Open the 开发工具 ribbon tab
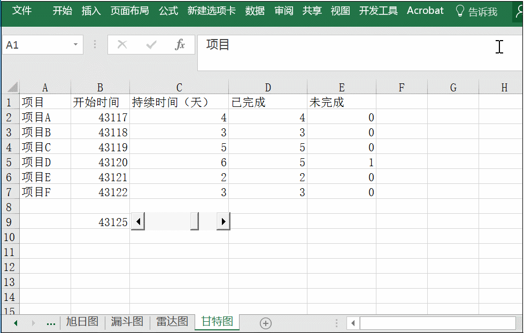 [x=378, y=11]
